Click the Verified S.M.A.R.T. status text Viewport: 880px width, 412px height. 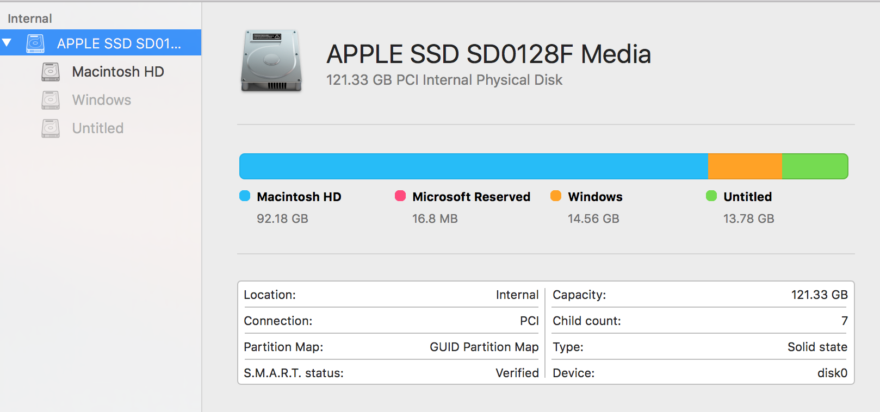coord(516,373)
